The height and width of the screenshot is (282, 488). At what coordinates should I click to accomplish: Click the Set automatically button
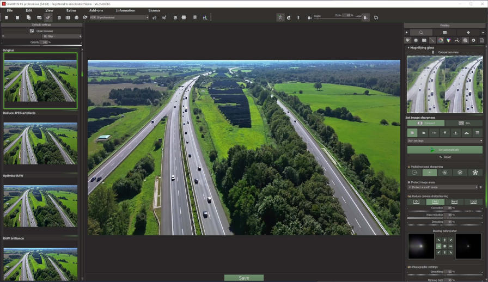(x=444, y=150)
